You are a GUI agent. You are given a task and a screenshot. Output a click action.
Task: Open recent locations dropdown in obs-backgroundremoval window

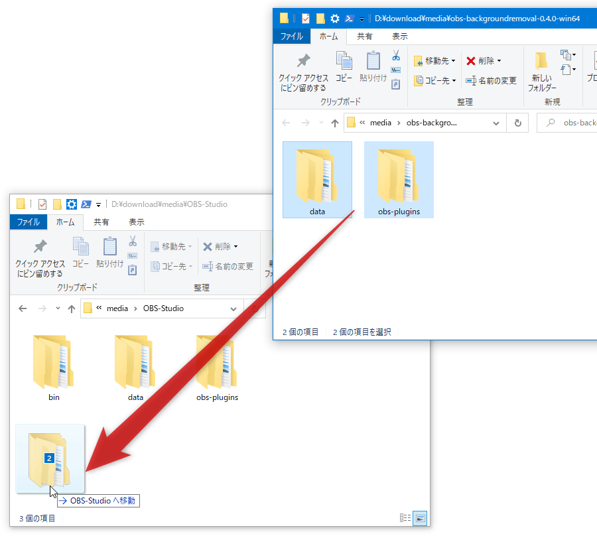[321, 123]
